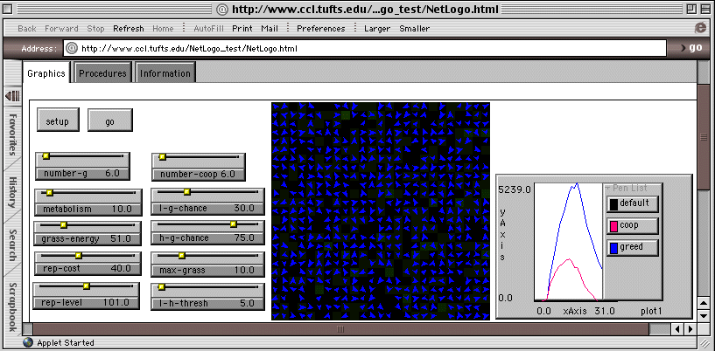Toggle the greed pen in Pen List
Viewport: 715px width, 351px height.
632,248
